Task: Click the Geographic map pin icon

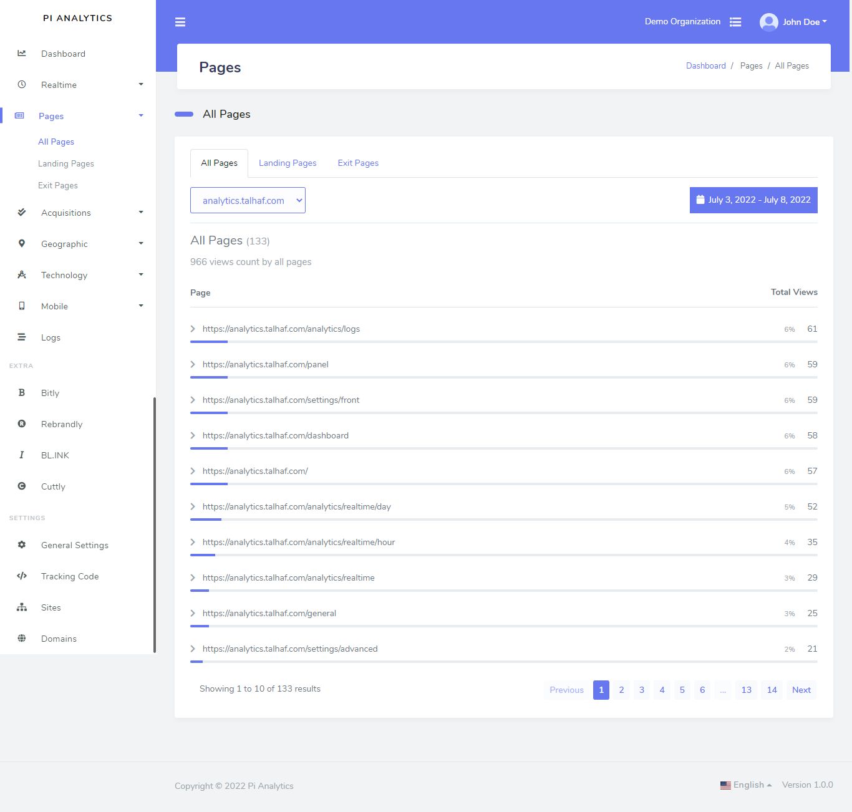Action: pyautogui.click(x=22, y=244)
